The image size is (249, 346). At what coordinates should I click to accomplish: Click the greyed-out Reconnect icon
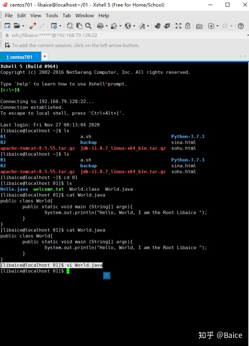coord(42,26)
